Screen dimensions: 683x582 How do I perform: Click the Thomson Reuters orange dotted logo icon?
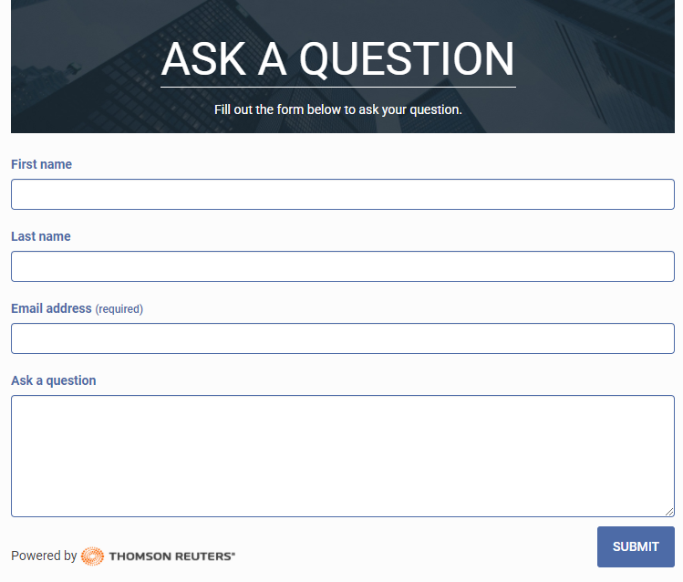[x=92, y=556]
